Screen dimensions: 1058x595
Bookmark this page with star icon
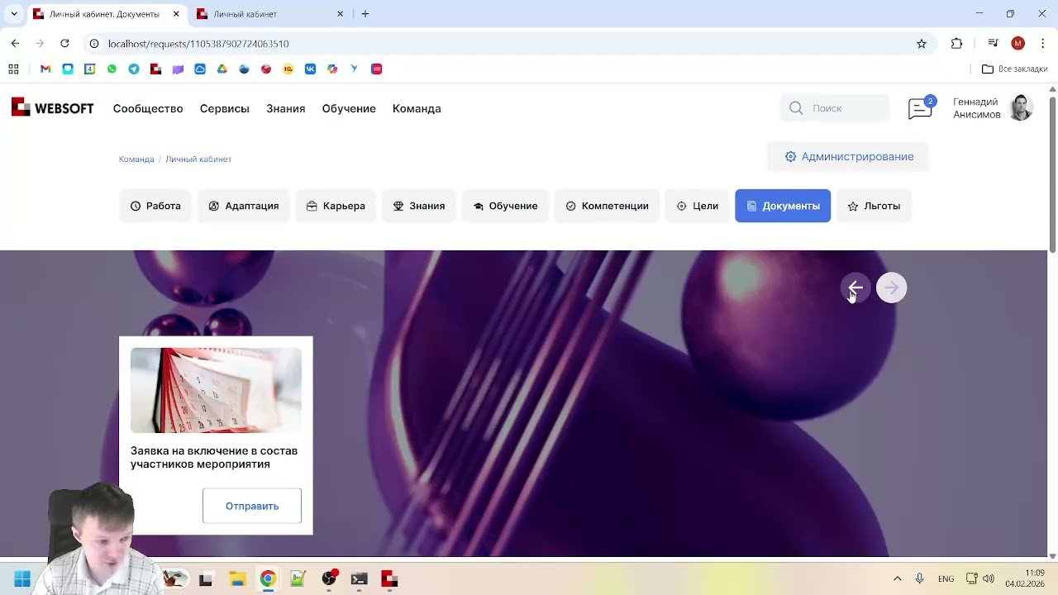tap(922, 44)
